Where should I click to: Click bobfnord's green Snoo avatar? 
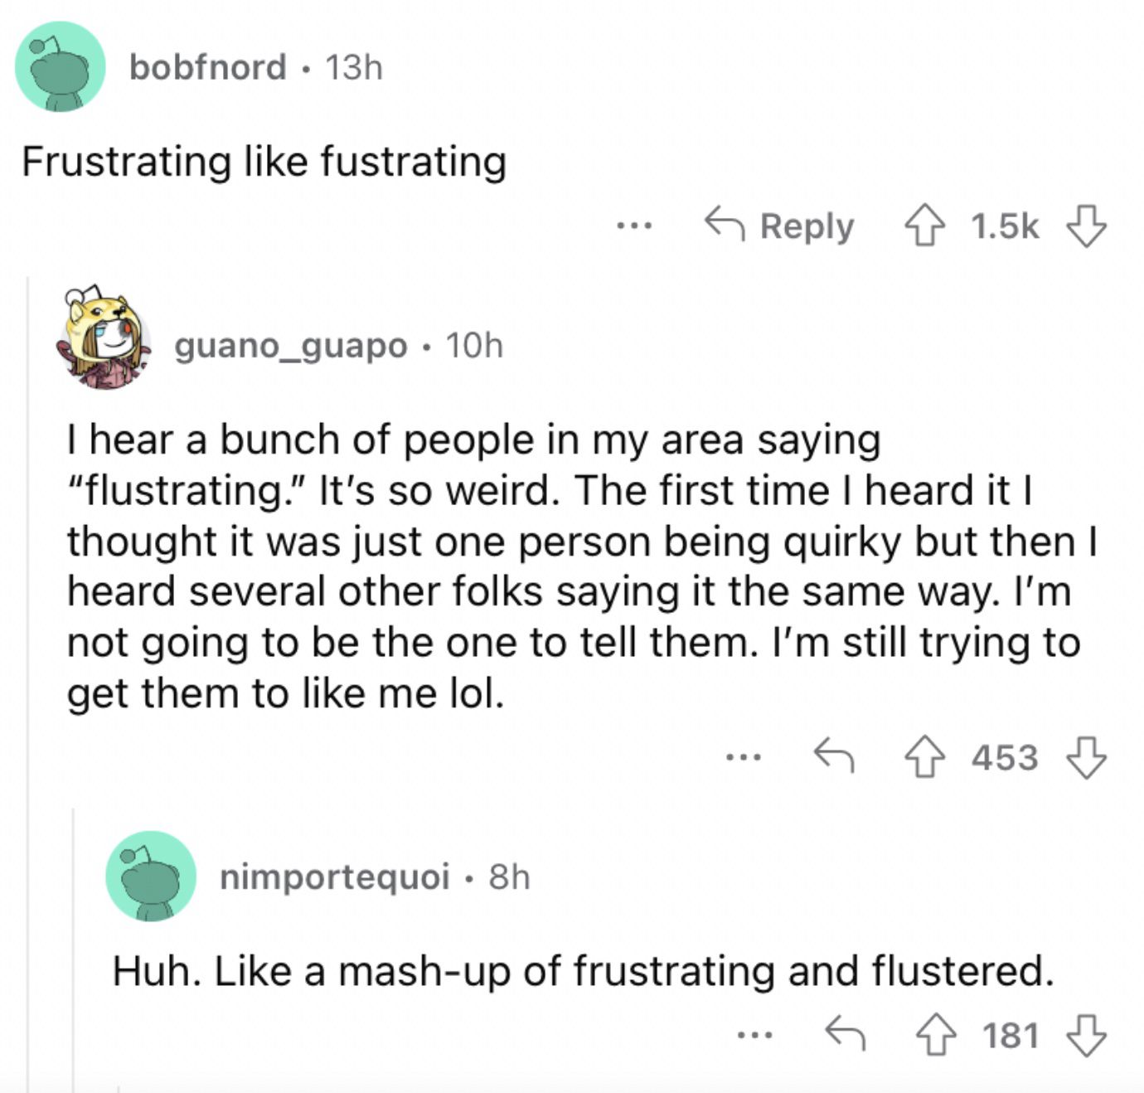tap(60, 67)
